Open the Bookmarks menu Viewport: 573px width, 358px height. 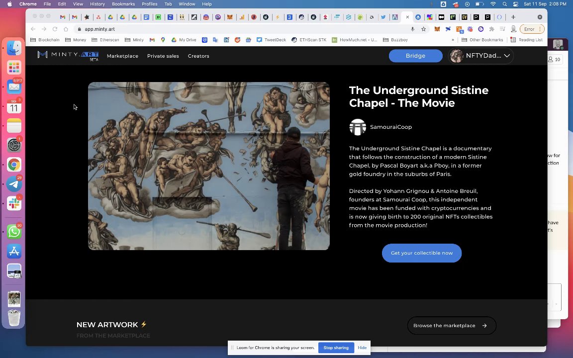[123, 4]
